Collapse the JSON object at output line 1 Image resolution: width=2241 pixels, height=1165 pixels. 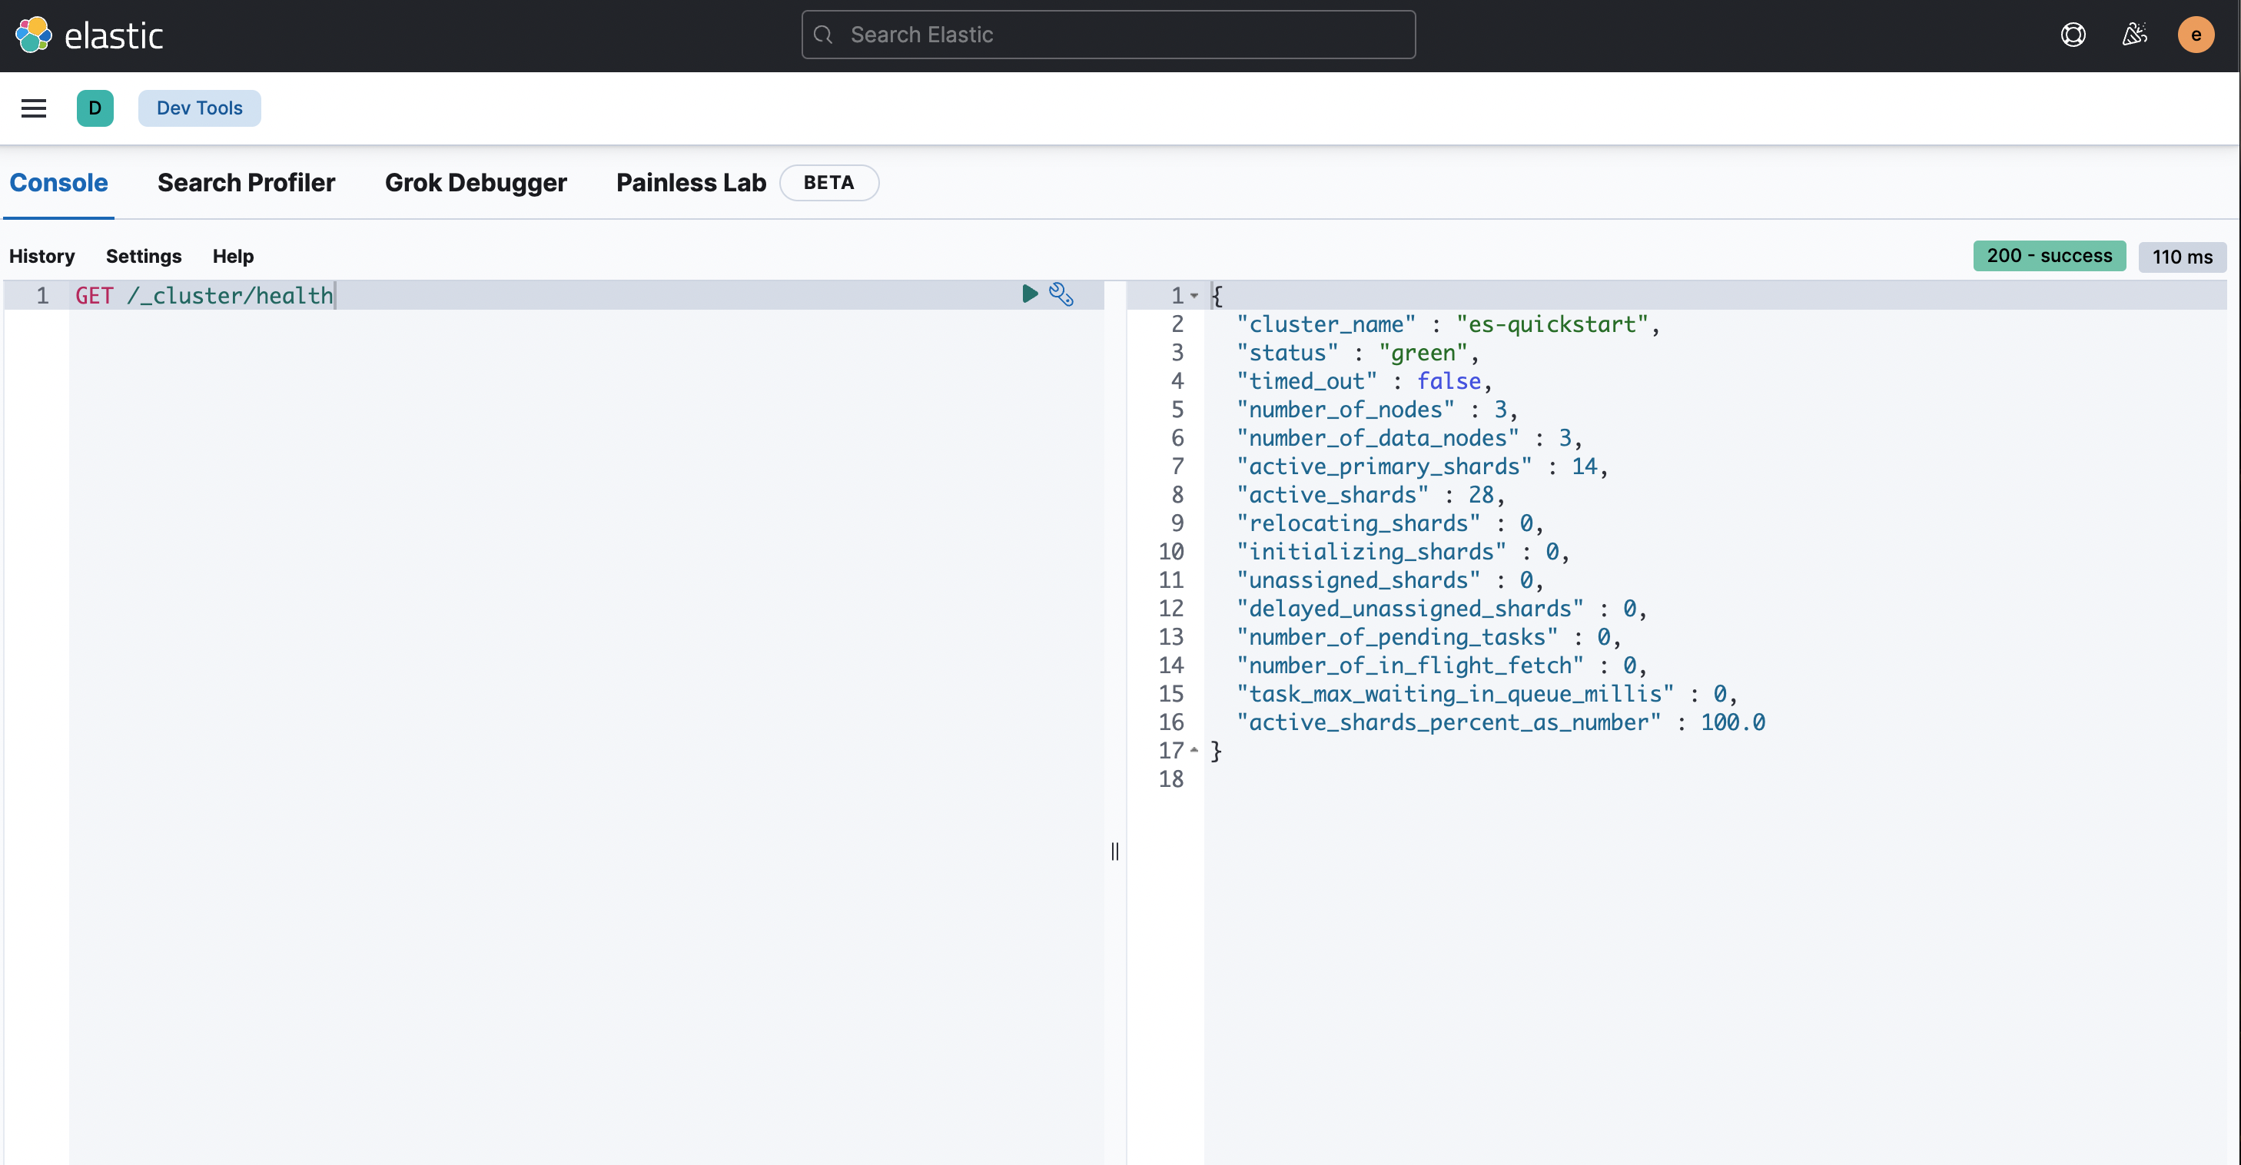click(x=1194, y=296)
